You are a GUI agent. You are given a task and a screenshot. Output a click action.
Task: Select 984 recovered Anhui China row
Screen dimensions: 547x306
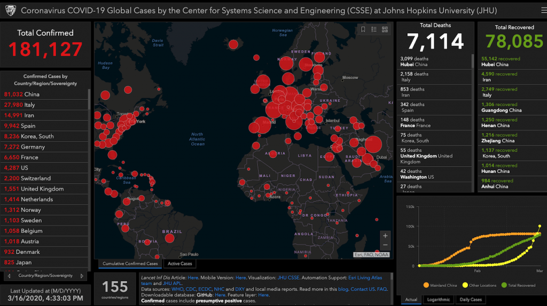512,184
